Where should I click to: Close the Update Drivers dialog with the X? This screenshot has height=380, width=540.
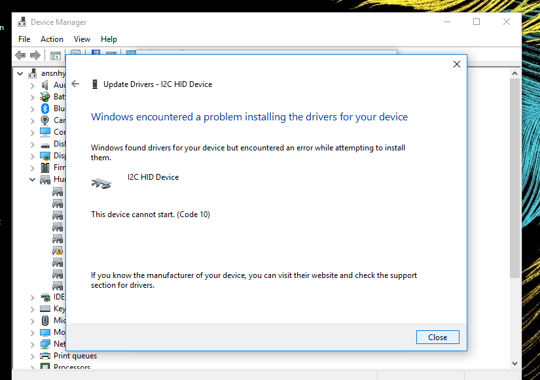coord(457,64)
